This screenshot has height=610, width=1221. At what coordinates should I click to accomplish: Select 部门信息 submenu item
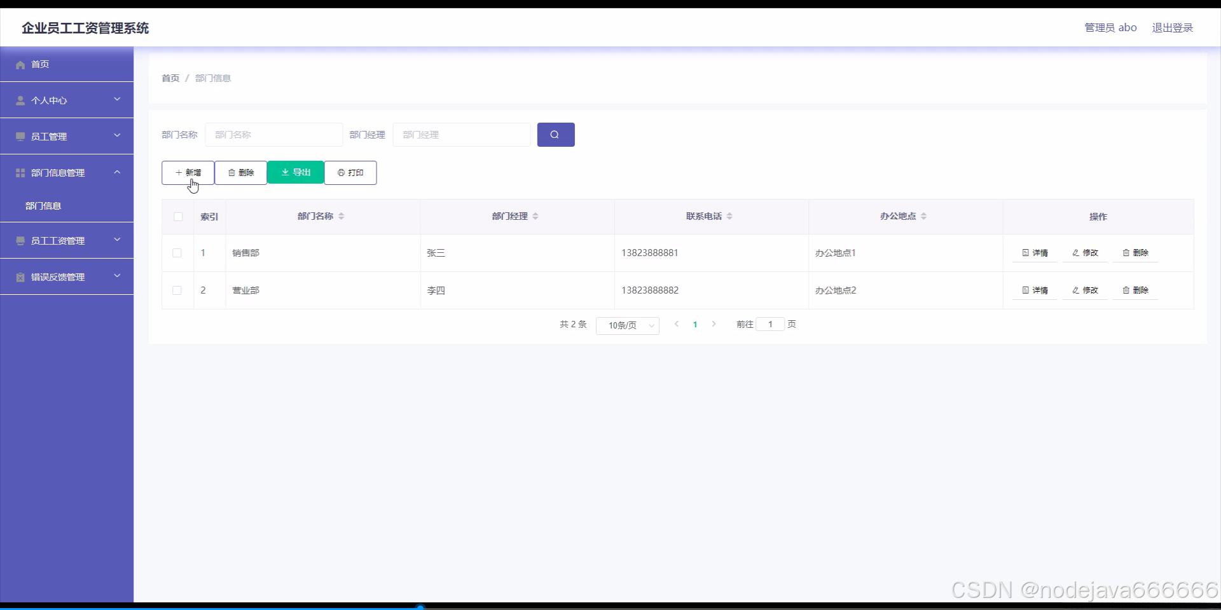(67, 206)
